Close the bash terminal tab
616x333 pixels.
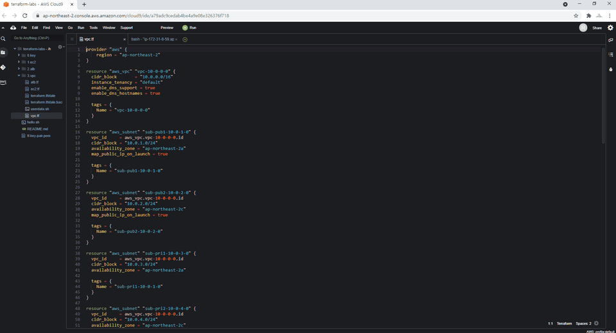pos(176,39)
